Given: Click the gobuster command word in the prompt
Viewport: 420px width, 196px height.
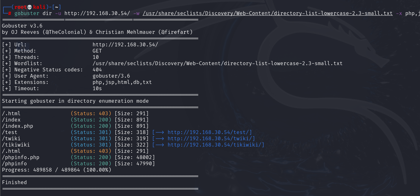Looking at the screenshot, I should click(x=27, y=13).
